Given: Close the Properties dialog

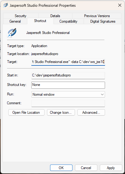Looking at the screenshot, I should [120, 5].
